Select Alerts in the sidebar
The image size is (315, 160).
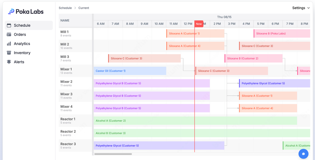click(x=19, y=62)
